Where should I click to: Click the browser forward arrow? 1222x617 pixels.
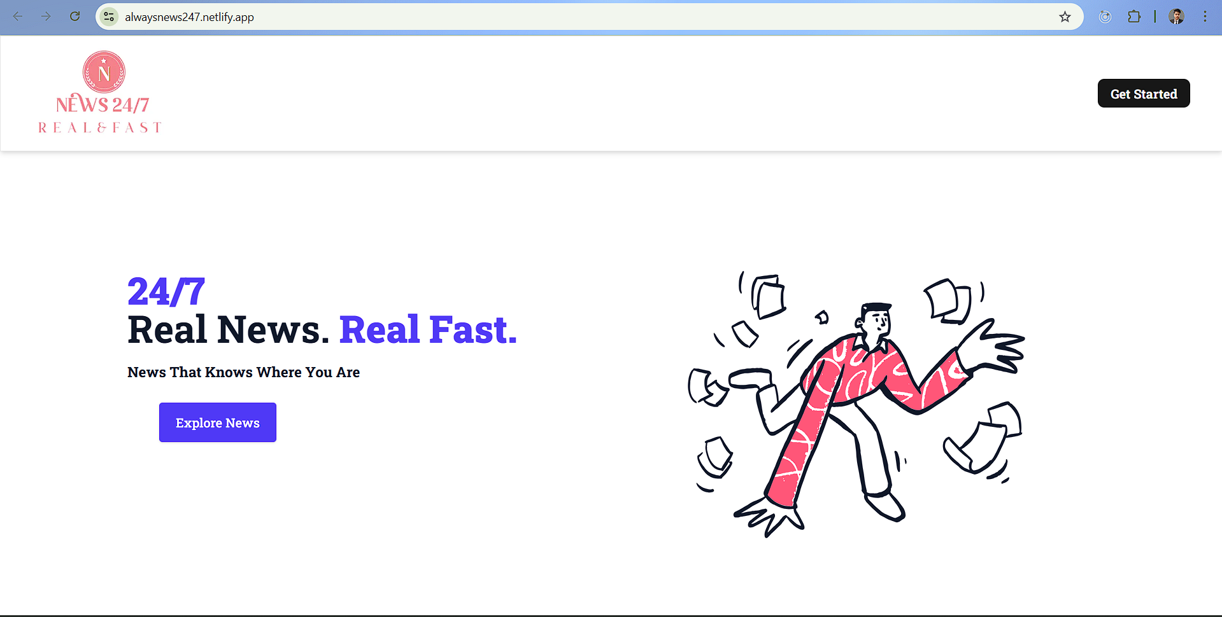pos(46,17)
